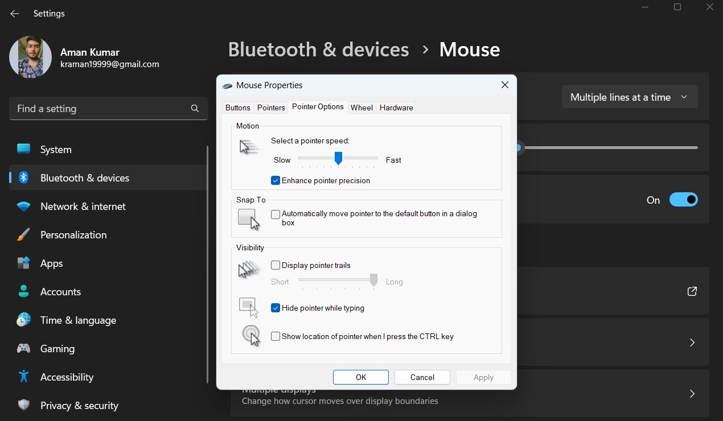
Task: Switch to the Wheel tab
Action: click(362, 108)
